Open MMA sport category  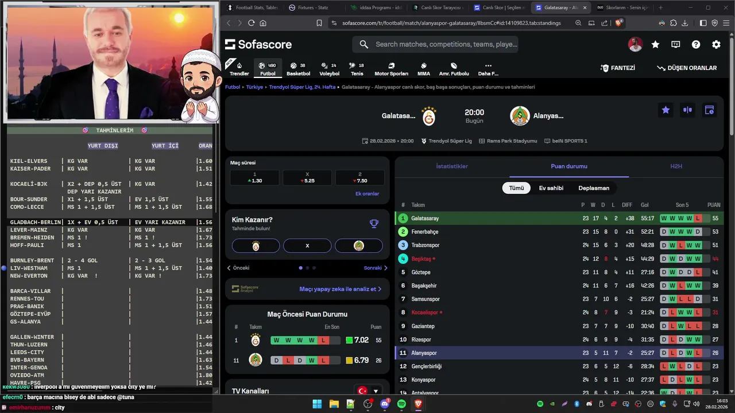(x=424, y=68)
